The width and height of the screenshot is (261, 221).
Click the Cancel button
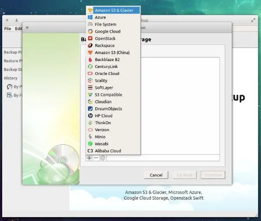coord(156,175)
